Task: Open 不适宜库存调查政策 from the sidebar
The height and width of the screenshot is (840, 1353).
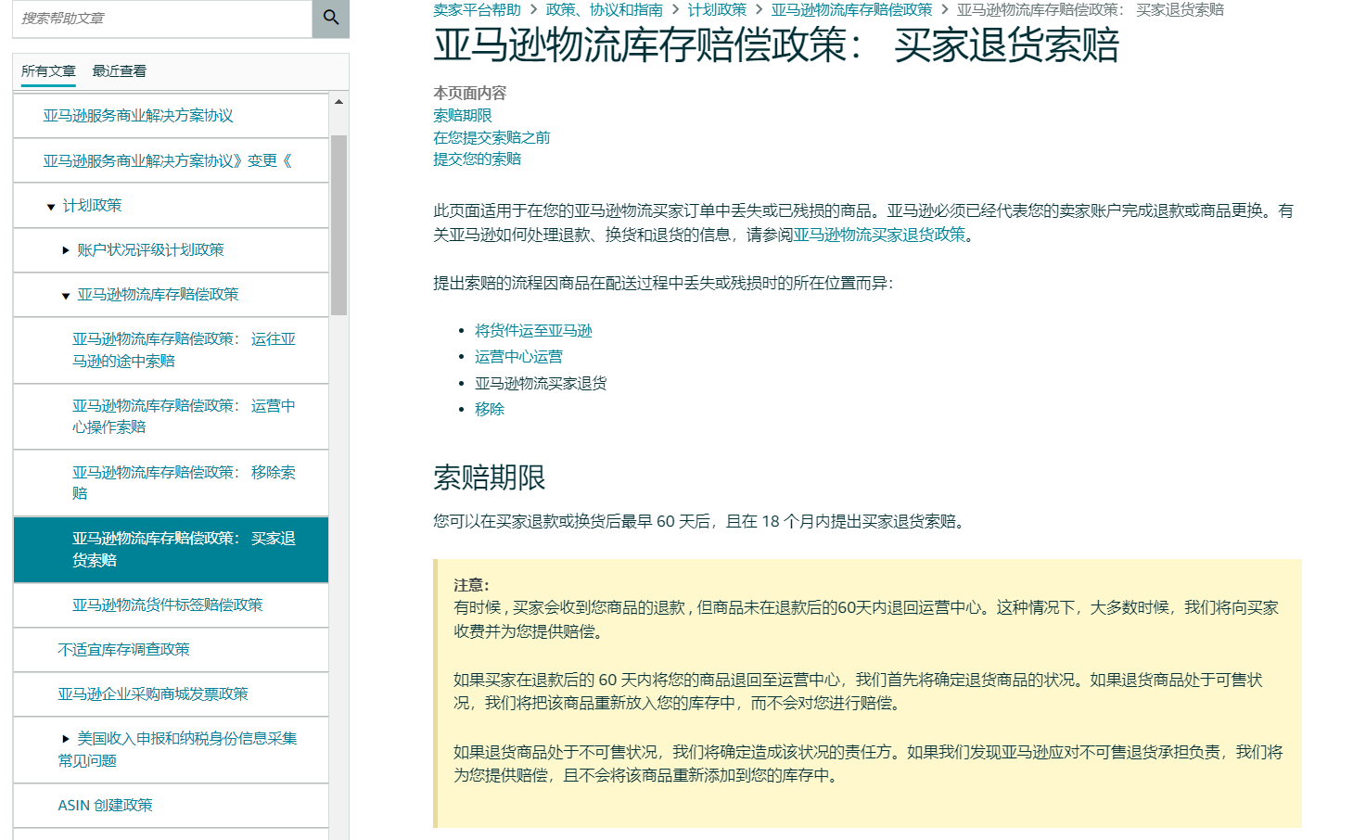Action: click(122, 649)
